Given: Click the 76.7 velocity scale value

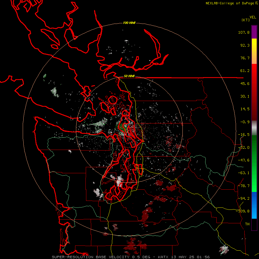Looking at the screenshot, I should 245,58.
